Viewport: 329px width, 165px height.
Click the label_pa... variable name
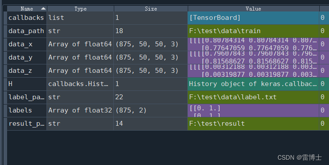pyautogui.click(x=27, y=97)
